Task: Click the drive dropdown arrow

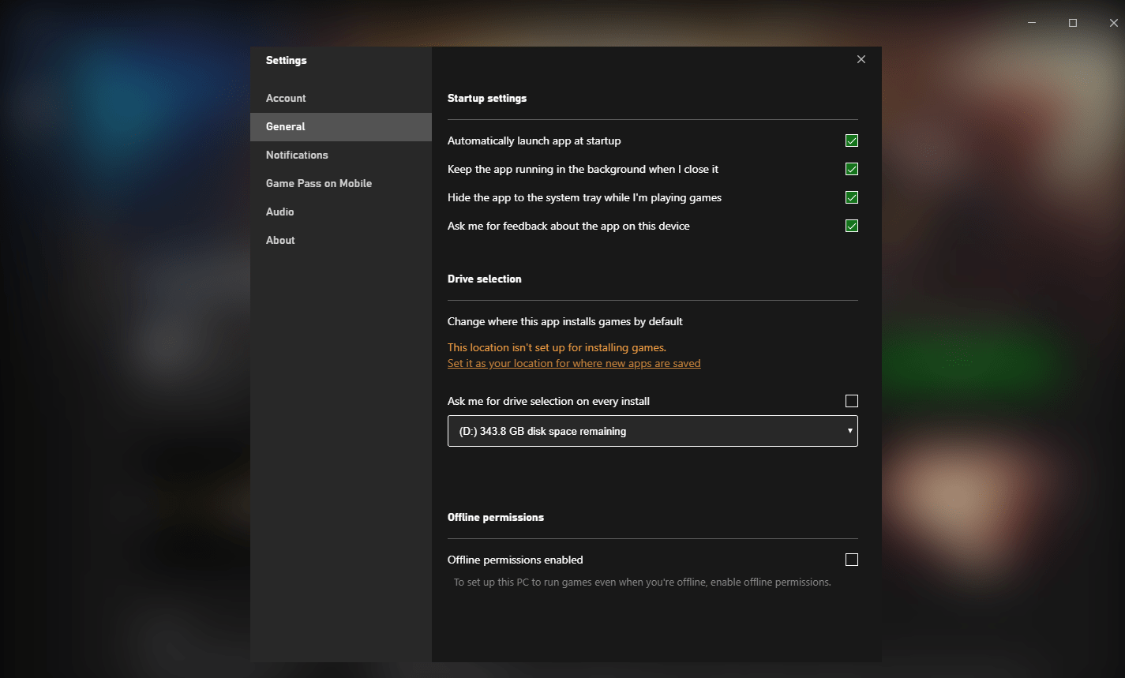Action: [849, 431]
